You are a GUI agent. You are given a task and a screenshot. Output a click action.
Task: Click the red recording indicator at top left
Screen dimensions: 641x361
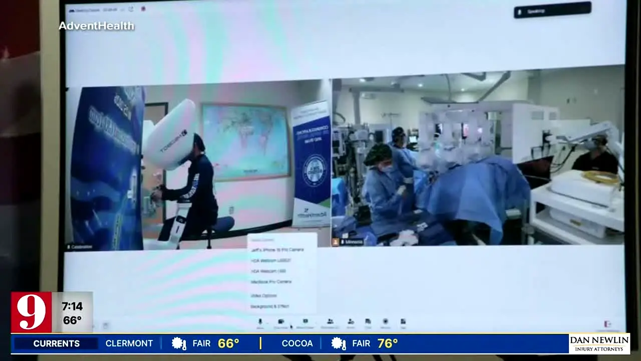(143, 9)
